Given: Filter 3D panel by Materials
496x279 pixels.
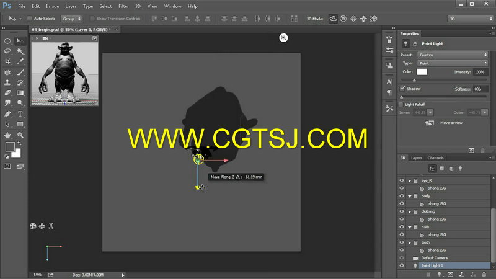Looking at the screenshot, I should tap(451, 169).
